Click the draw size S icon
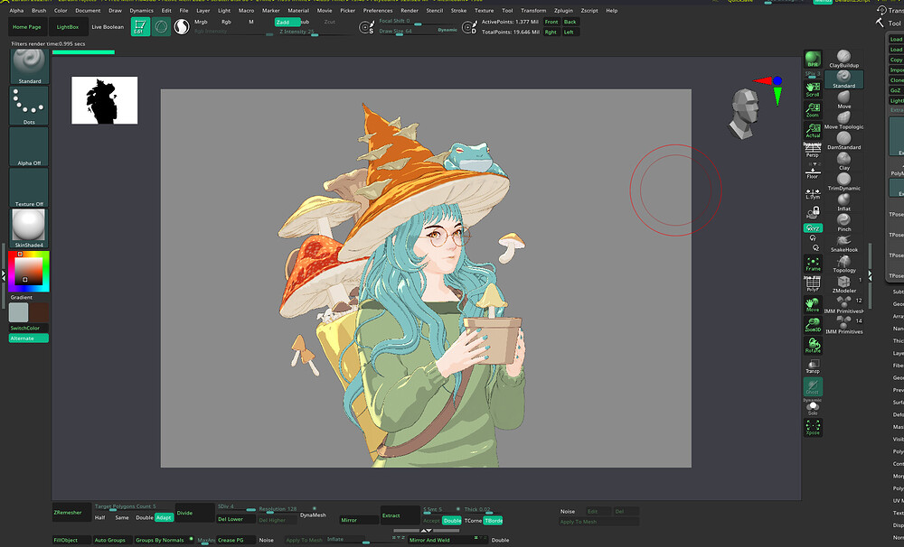The image size is (904, 547). pos(366,27)
